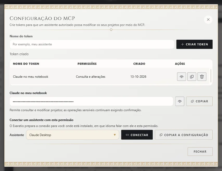Click the masked token field
This screenshot has height=171, width=222.
tap(91, 101)
